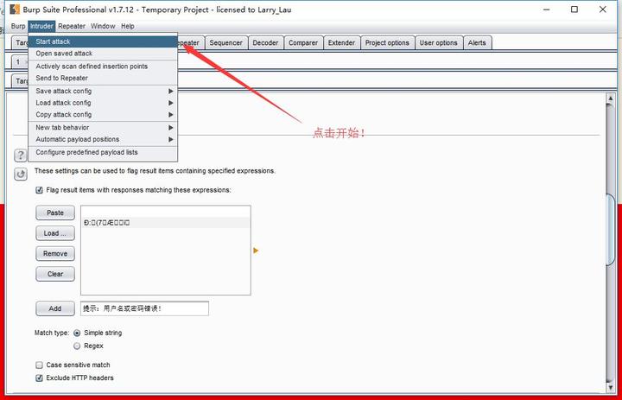This screenshot has width=622, height=400.
Task: Open the Burp menu
Action: (18, 26)
